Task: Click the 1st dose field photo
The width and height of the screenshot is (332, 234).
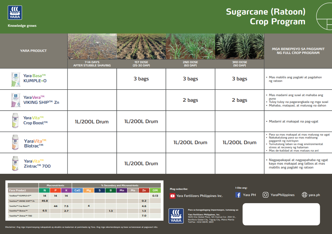Action: click(x=141, y=46)
